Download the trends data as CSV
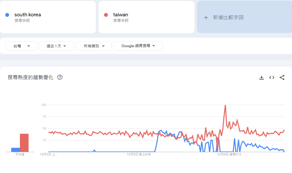The image size is (292, 173). pos(261,77)
